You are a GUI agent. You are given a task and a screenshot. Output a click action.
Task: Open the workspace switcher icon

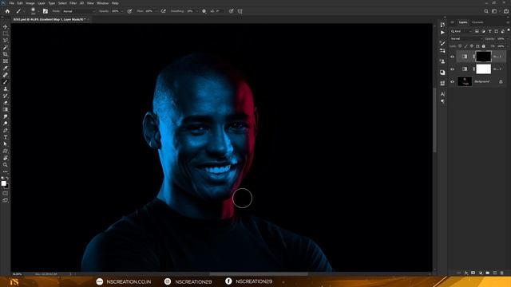[494, 11]
